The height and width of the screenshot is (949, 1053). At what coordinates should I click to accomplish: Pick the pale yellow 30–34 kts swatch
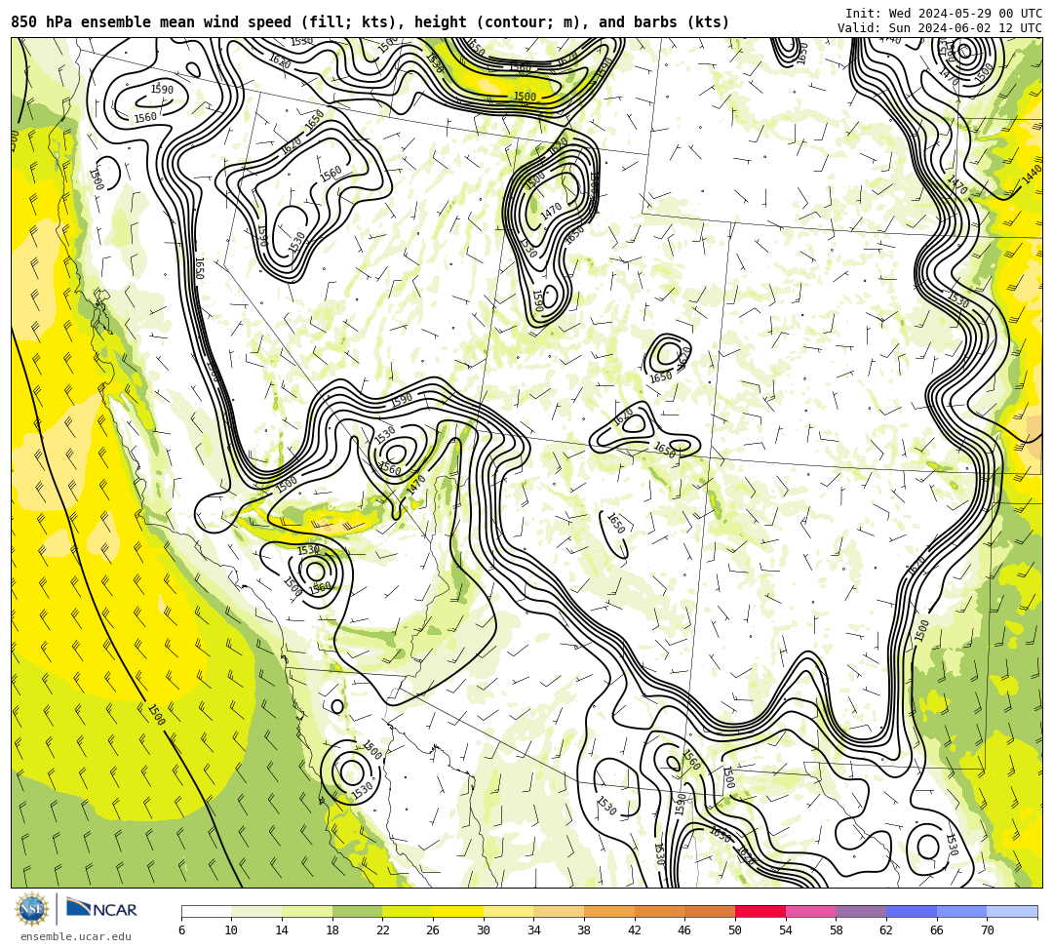(508, 911)
